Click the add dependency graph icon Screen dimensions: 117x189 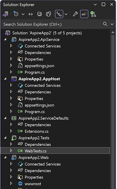point(93,14)
